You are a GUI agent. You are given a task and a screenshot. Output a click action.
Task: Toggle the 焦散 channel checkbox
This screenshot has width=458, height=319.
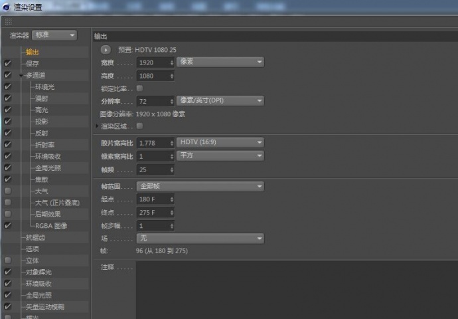[7, 179]
